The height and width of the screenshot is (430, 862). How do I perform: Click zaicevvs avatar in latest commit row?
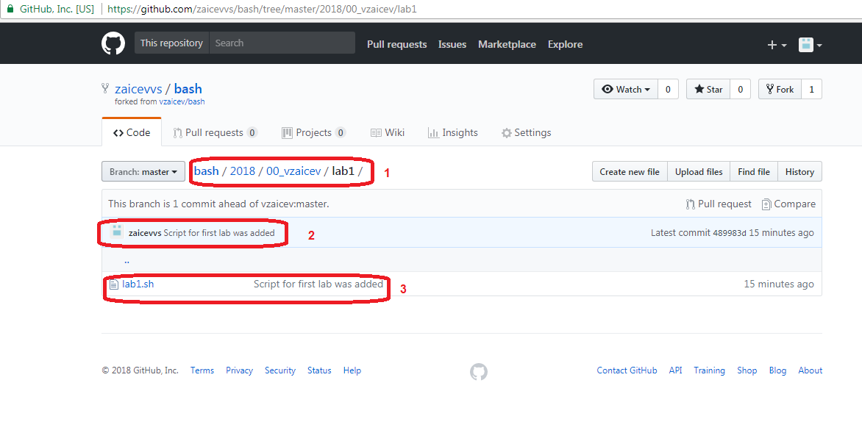pos(116,232)
